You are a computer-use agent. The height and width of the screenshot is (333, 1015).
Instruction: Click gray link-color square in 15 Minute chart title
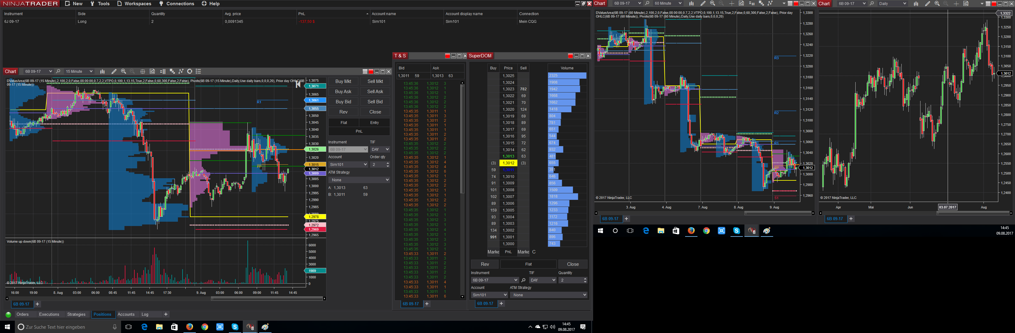pos(365,72)
